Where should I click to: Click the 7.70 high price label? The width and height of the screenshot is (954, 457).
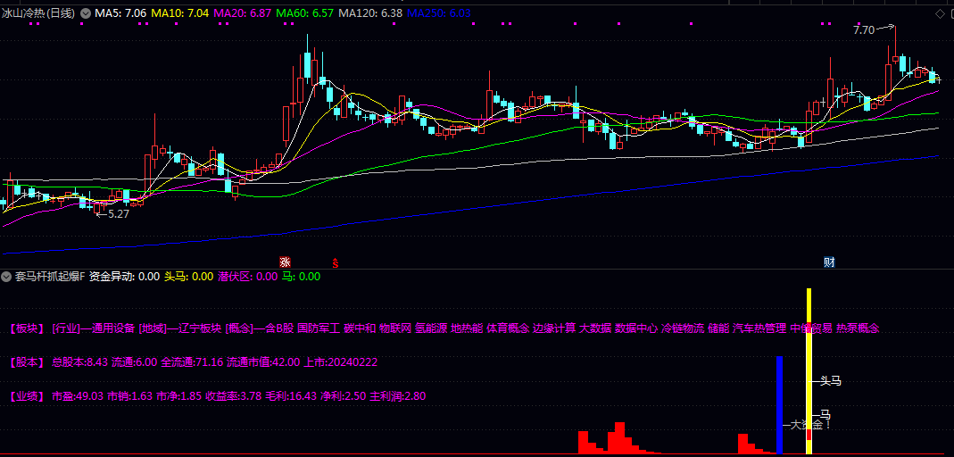(x=864, y=29)
